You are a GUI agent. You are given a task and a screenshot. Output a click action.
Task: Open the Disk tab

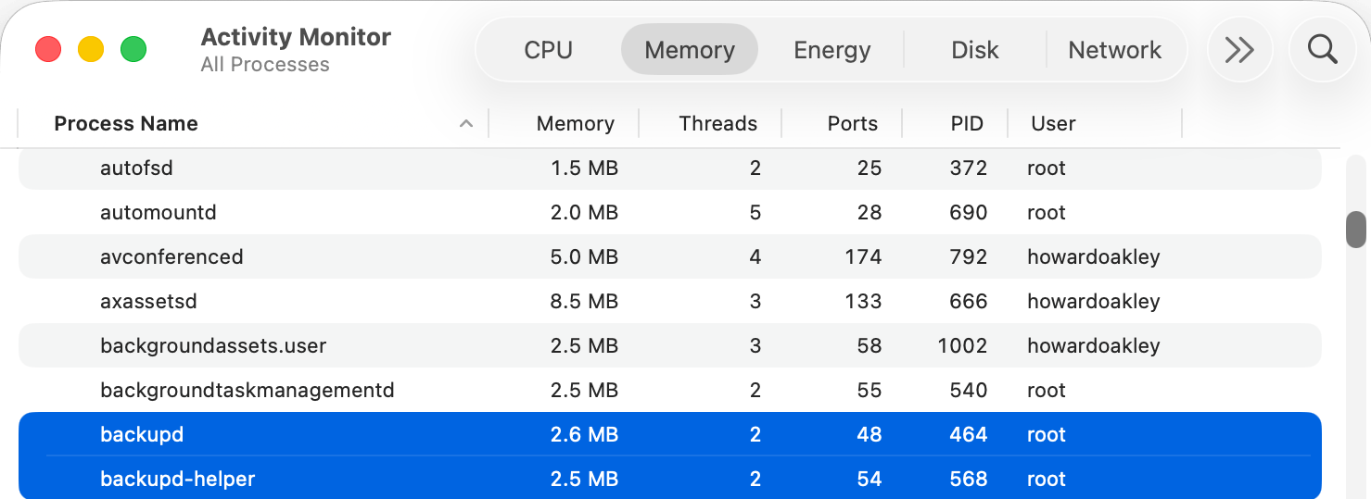coord(974,50)
